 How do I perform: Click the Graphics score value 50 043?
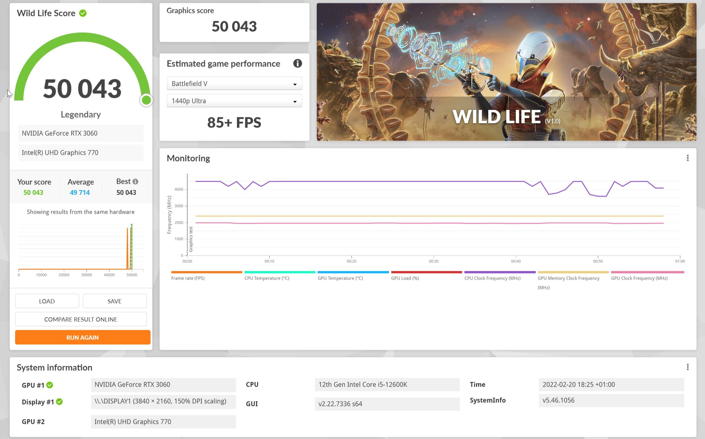pyautogui.click(x=234, y=26)
